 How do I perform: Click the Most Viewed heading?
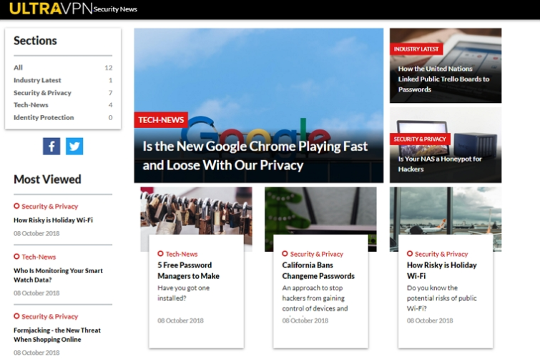(x=47, y=179)
